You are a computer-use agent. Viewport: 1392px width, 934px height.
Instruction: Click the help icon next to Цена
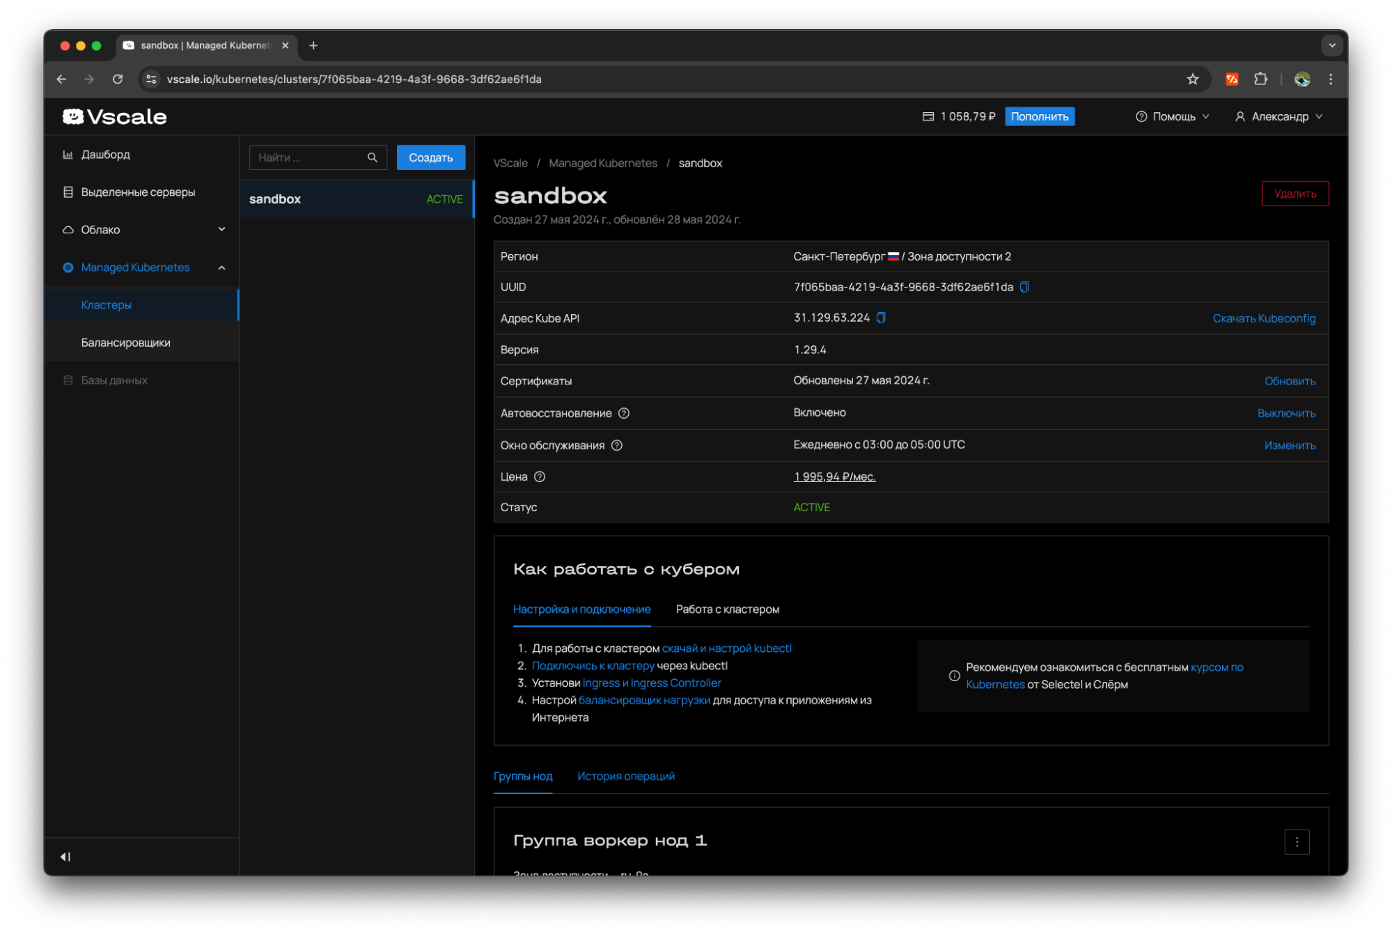(540, 476)
